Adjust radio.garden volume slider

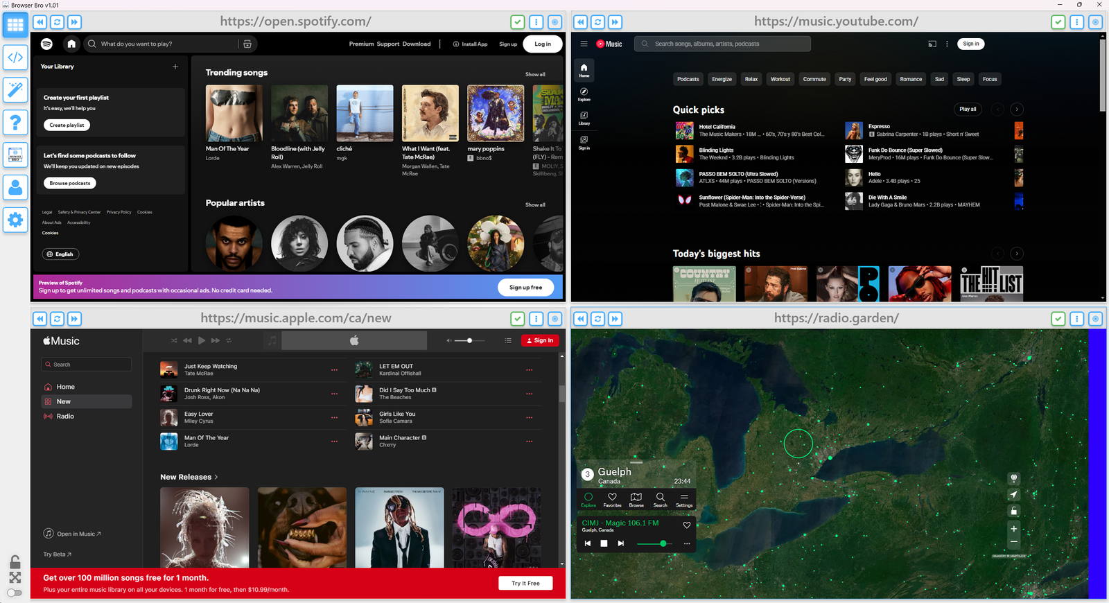point(655,543)
